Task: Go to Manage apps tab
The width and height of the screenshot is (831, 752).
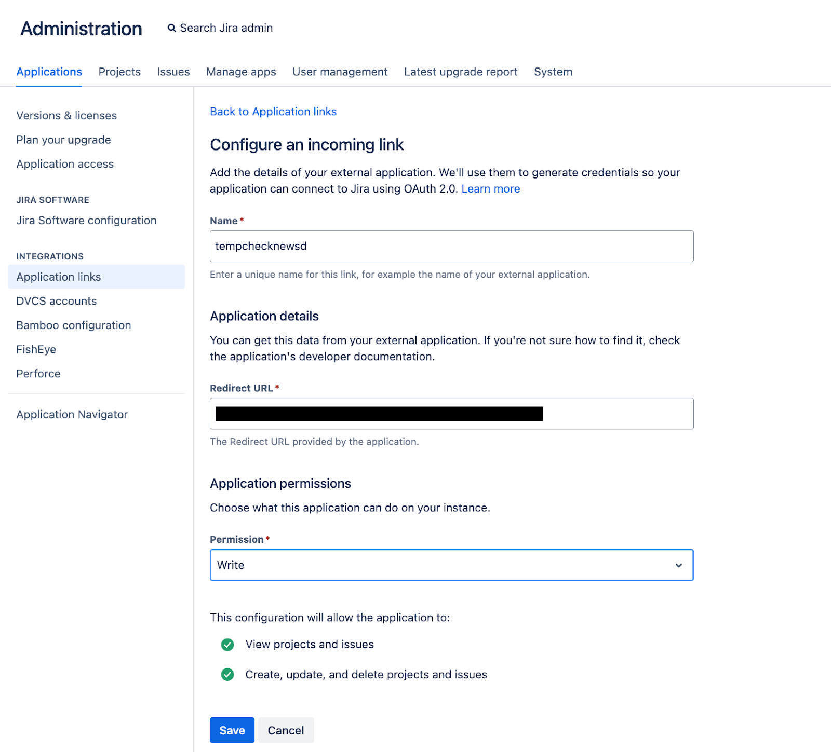Action: (x=241, y=72)
